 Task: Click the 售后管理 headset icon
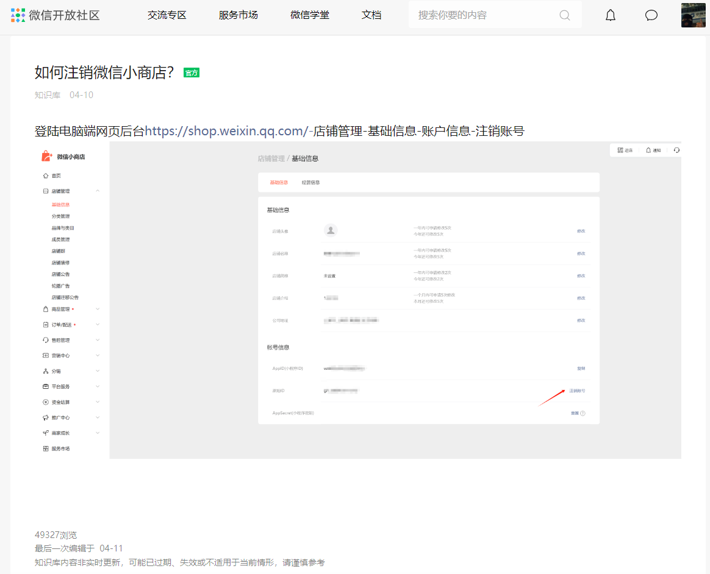(45, 340)
